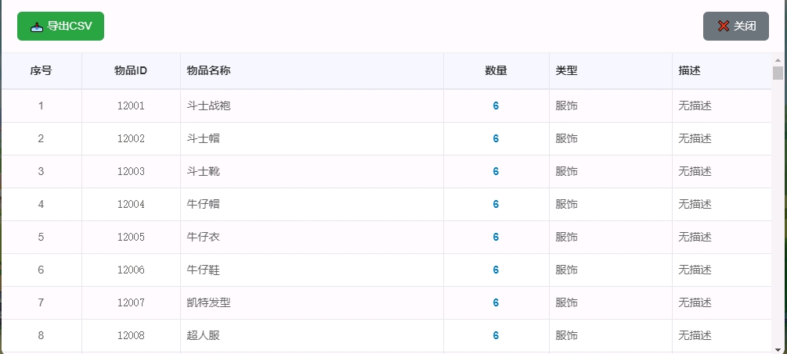
Task: Select the 类型 column header
Action: [x=611, y=71]
